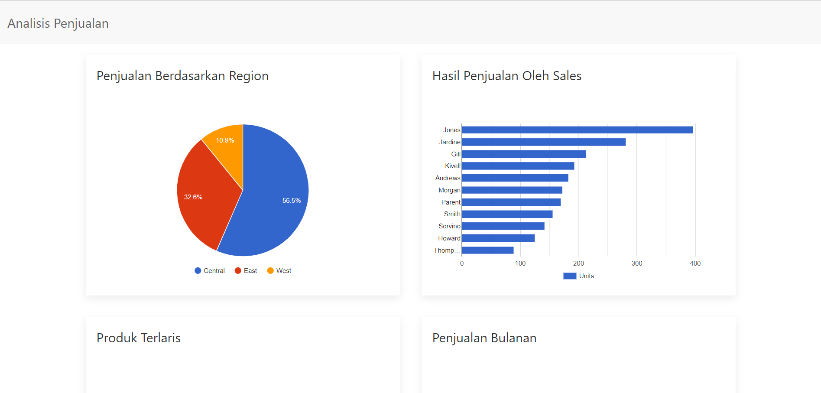Click the Hasil Penjualan Oleh Sales heading
The width and height of the screenshot is (821, 393).
point(507,76)
